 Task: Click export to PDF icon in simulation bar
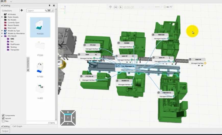[x=165, y=7]
